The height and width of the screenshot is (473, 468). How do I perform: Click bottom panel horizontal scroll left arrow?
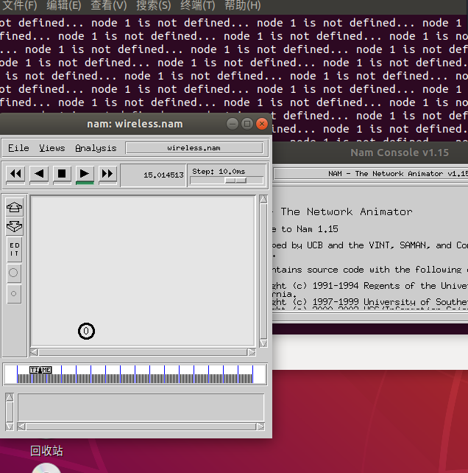click(21, 427)
